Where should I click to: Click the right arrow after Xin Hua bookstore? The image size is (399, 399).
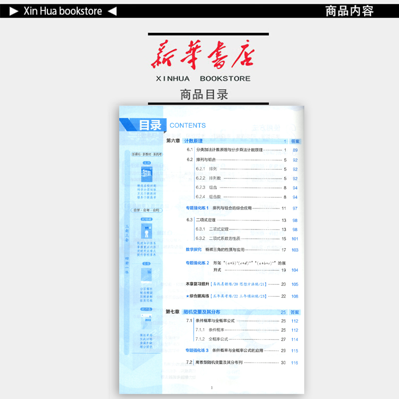(113, 10)
